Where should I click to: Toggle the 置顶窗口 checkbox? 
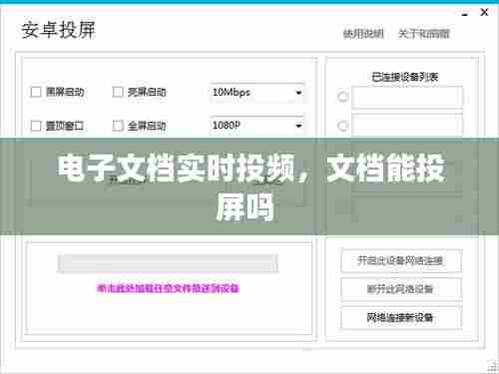pyautogui.click(x=36, y=126)
